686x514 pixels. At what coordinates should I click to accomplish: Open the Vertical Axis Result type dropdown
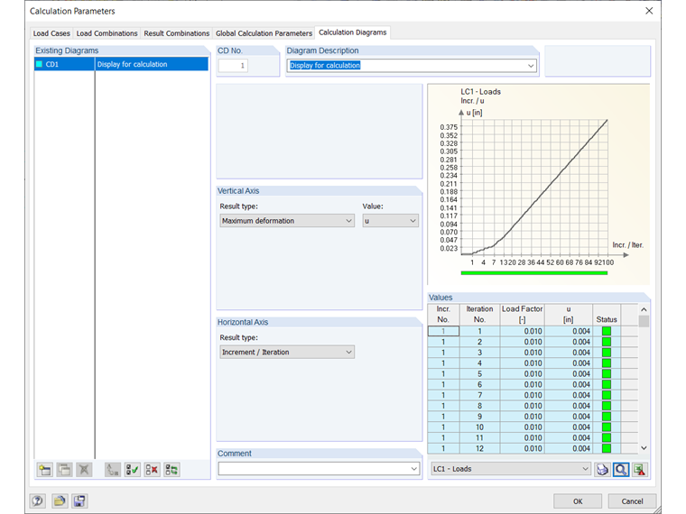pyautogui.click(x=348, y=221)
